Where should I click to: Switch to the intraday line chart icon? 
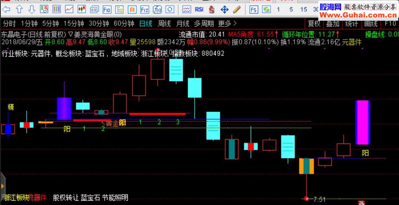click(69, 10)
